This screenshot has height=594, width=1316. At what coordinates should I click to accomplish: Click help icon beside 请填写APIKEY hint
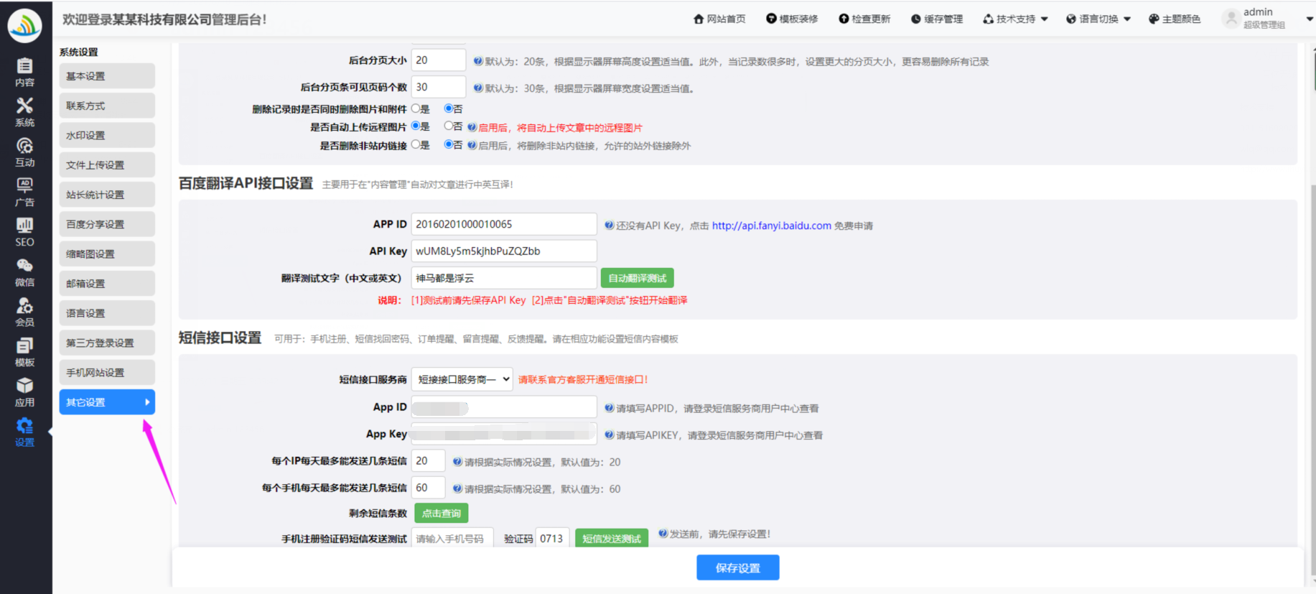[609, 435]
